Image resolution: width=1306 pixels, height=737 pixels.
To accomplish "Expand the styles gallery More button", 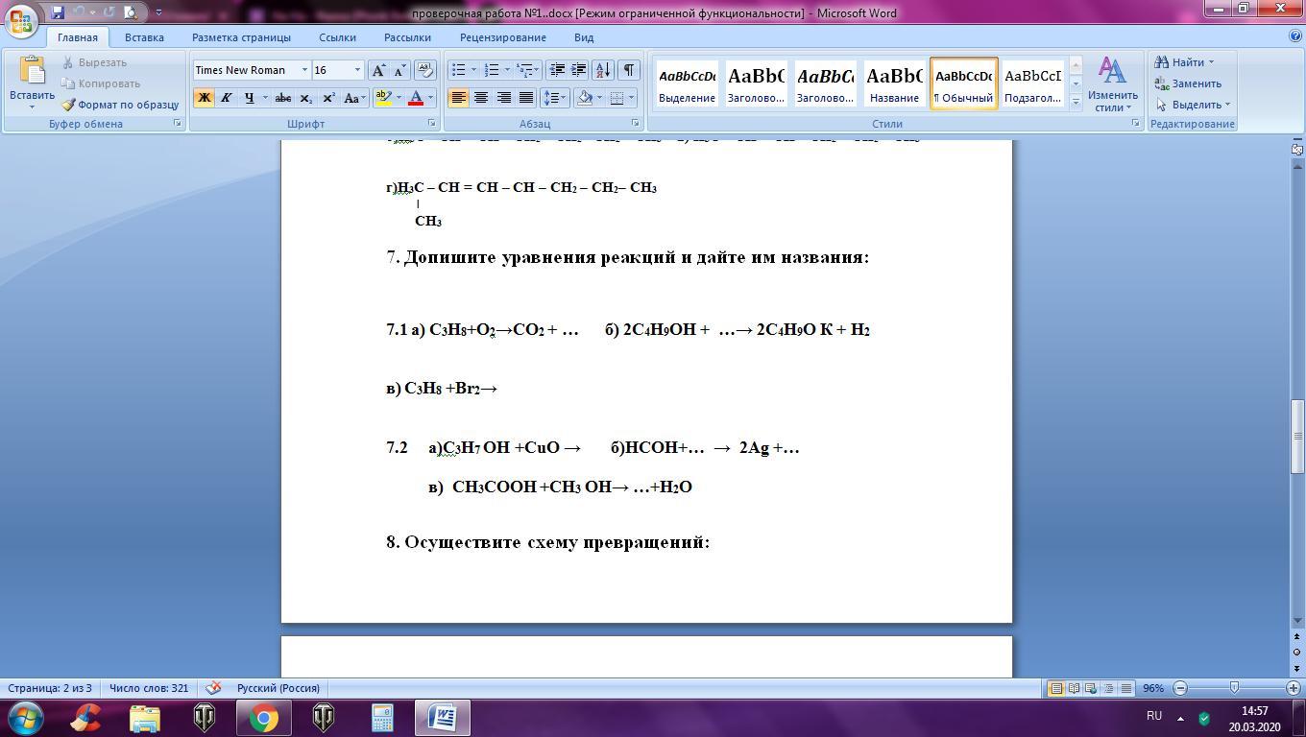I will [1076, 102].
